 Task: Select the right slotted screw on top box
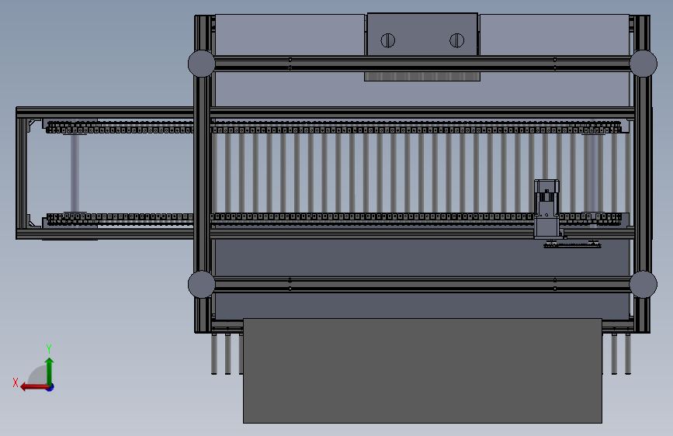click(x=456, y=40)
